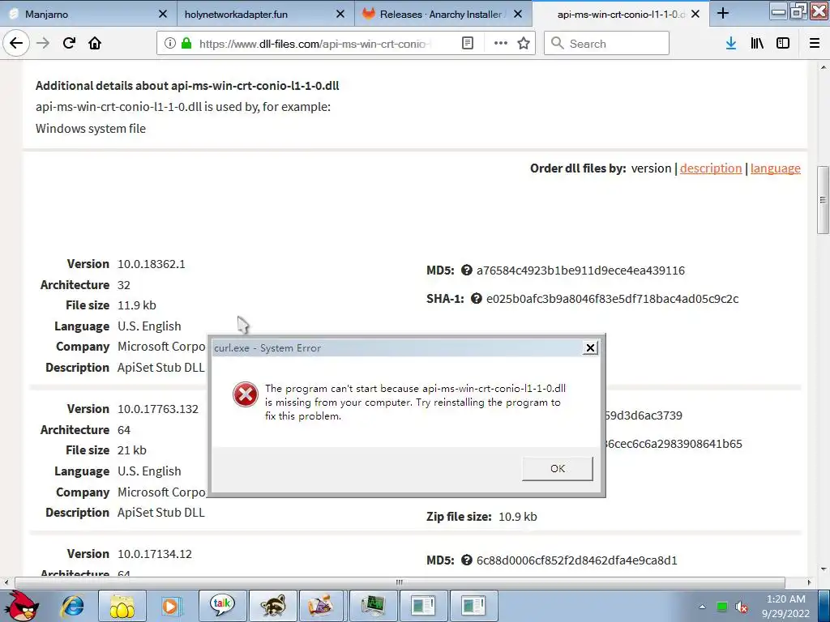Open the library bookshelf icon

757,44
